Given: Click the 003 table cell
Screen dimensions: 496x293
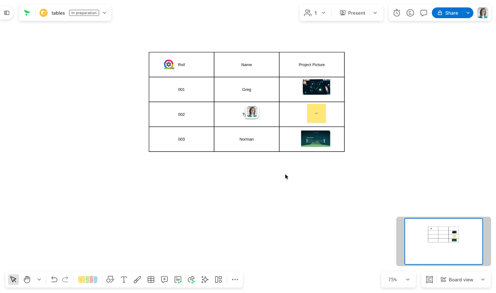Looking at the screenshot, I should click(x=181, y=139).
